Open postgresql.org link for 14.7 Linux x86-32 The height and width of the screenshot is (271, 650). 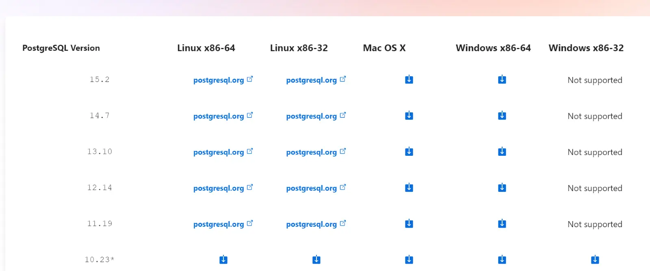(x=316, y=116)
